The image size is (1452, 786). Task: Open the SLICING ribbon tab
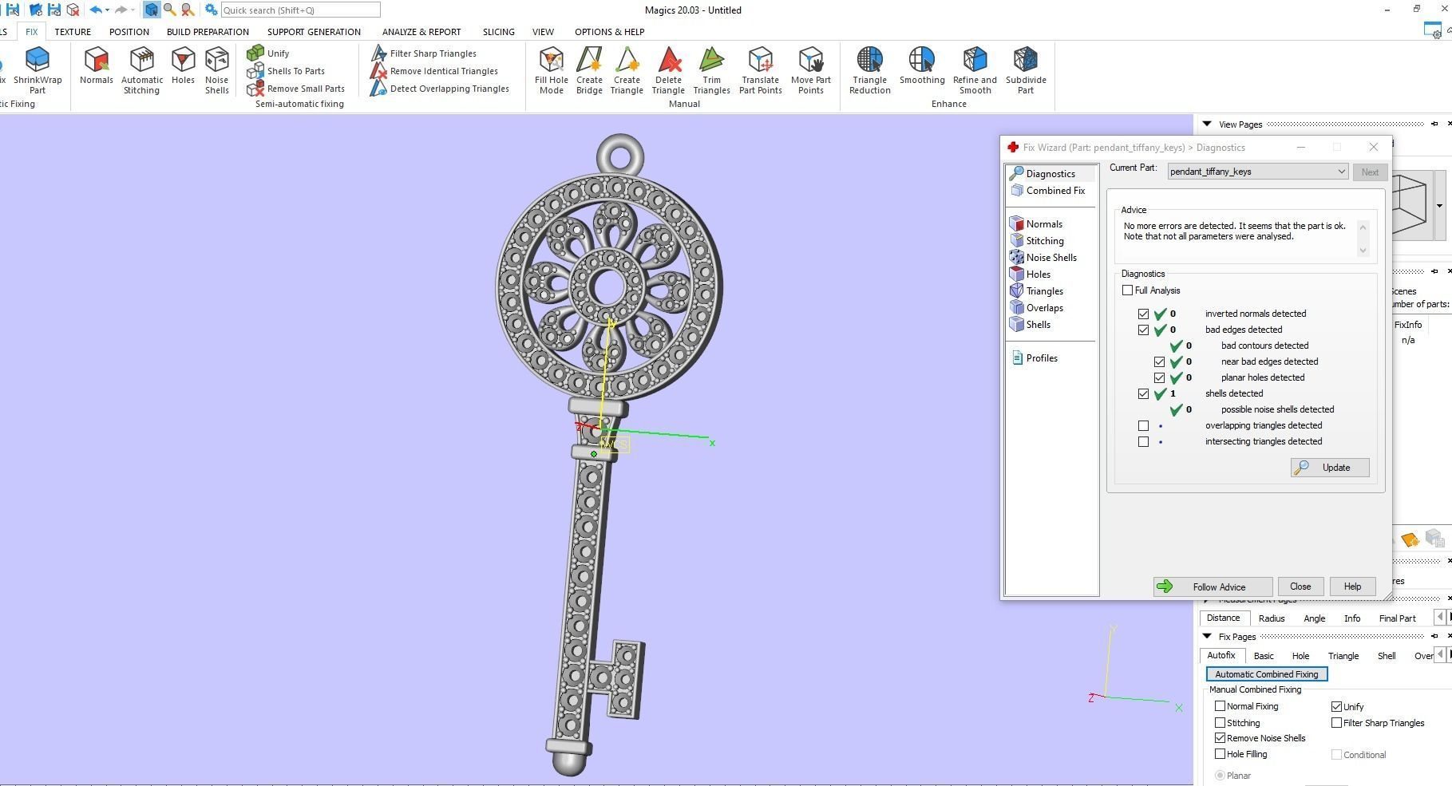coord(498,32)
